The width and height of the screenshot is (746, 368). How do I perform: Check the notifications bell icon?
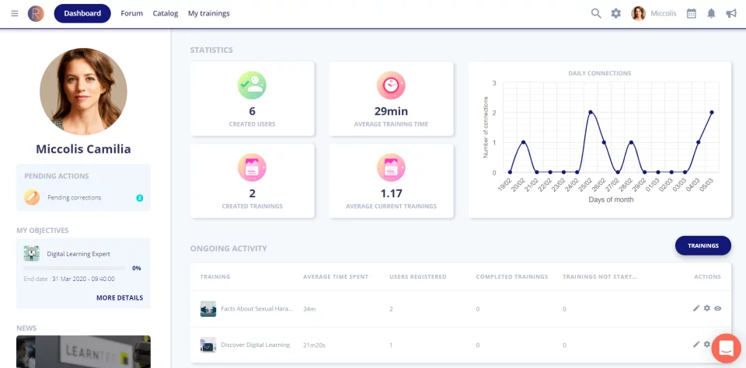711,13
